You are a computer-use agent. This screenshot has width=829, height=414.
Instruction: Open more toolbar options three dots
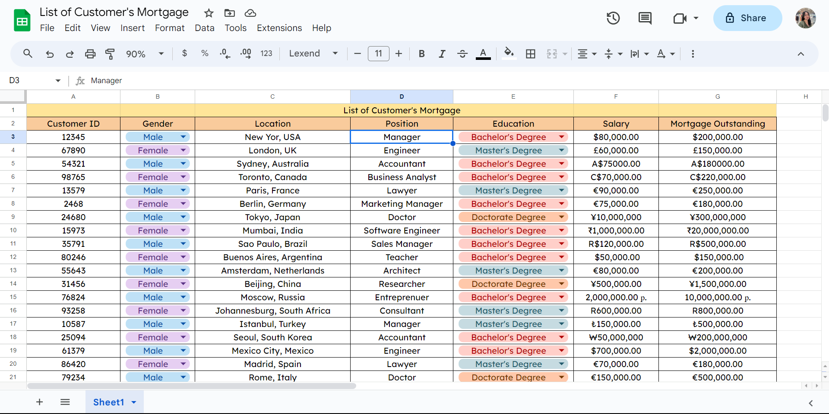tap(693, 54)
